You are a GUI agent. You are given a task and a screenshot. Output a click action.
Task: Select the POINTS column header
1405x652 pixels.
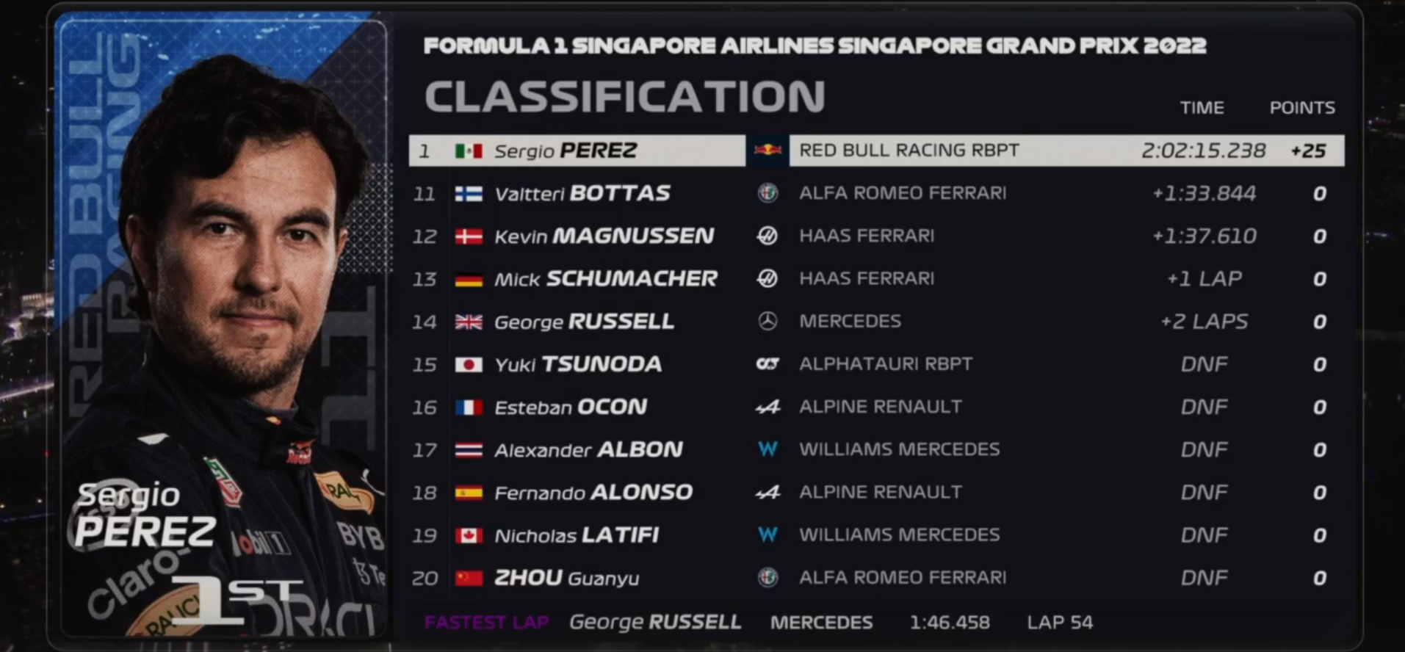click(1302, 108)
